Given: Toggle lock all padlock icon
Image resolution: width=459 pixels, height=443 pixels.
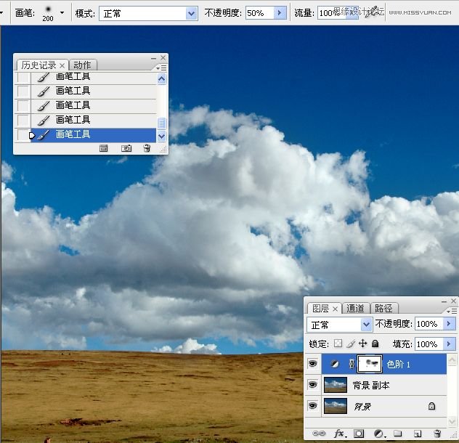Looking at the screenshot, I should 375,344.
